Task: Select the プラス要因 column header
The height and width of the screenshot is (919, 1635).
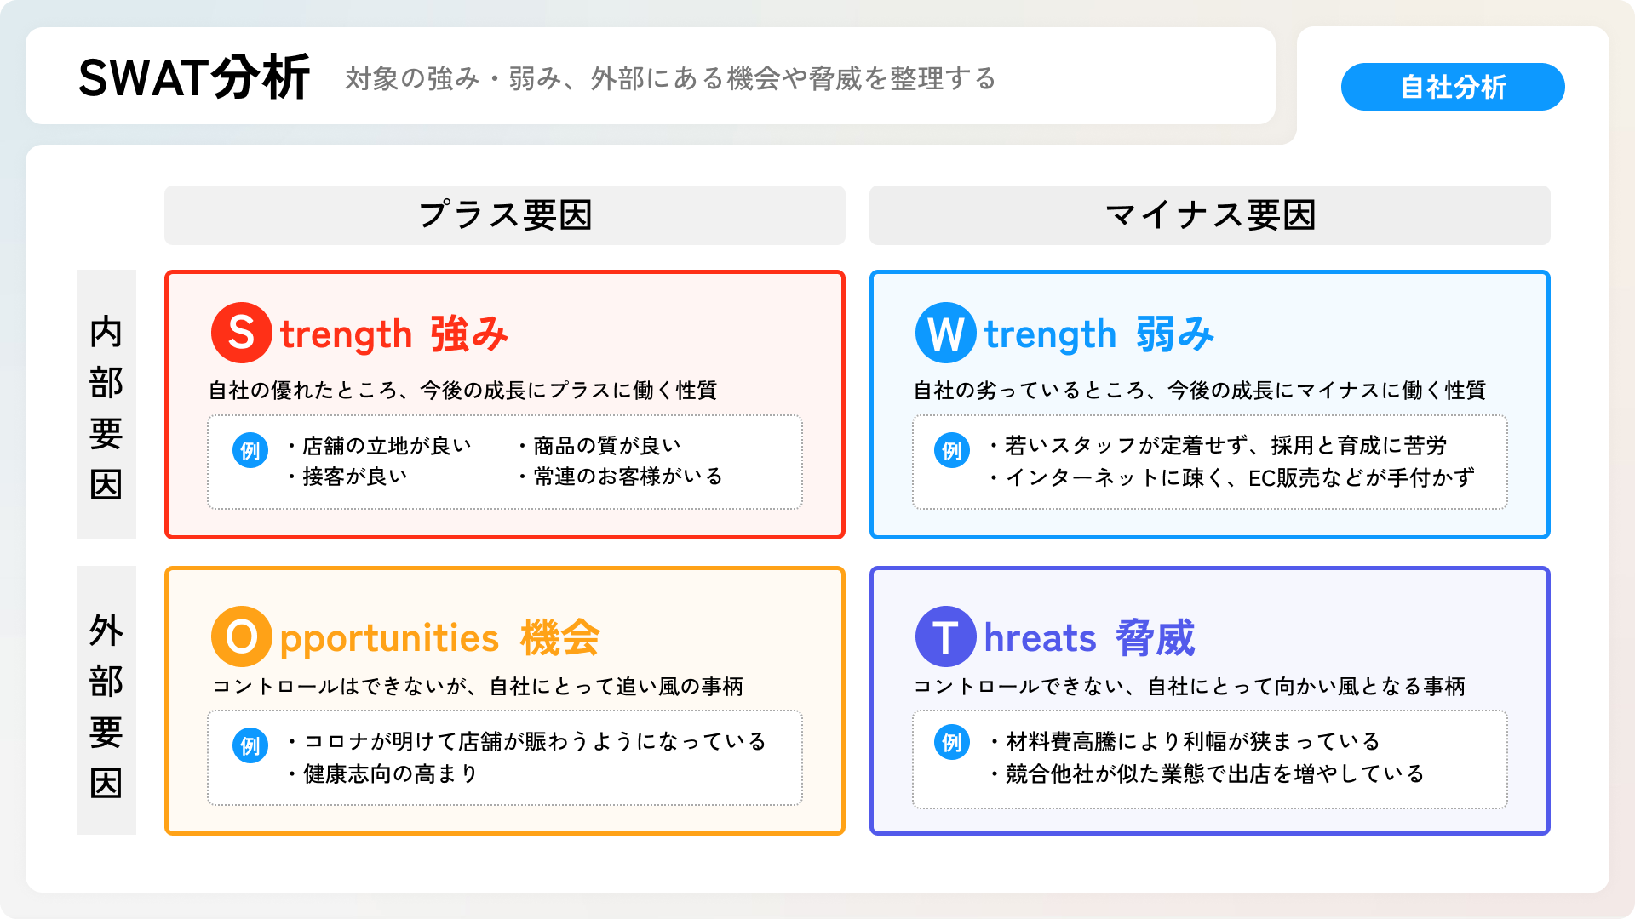Action: 505,215
